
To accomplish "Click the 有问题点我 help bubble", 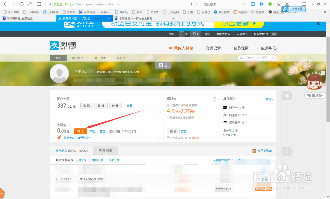I will coord(315,96).
